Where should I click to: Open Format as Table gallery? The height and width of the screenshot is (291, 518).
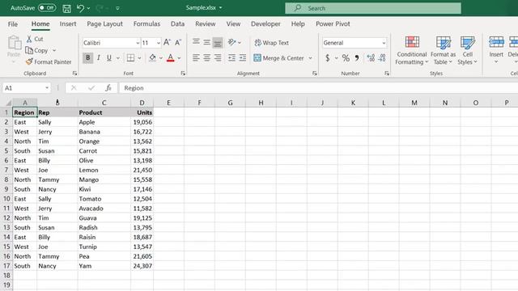pos(443,50)
